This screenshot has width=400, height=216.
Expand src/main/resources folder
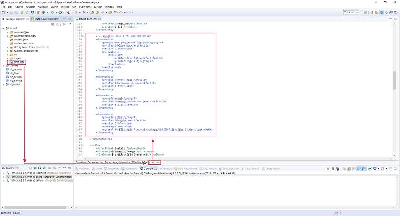click(7, 36)
